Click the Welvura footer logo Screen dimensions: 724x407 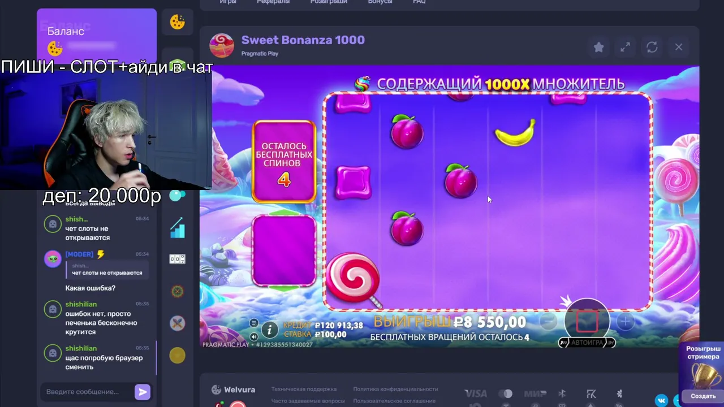[x=233, y=389]
